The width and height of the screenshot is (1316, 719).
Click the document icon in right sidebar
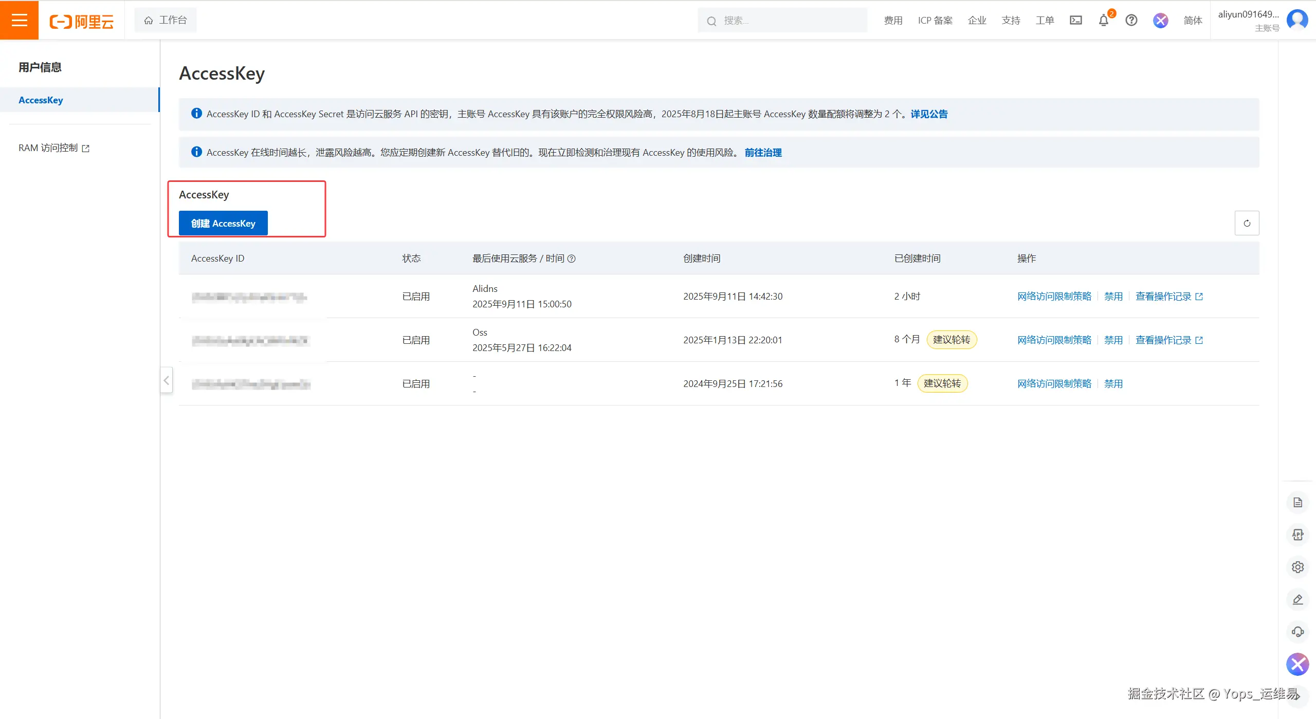[1297, 503]
